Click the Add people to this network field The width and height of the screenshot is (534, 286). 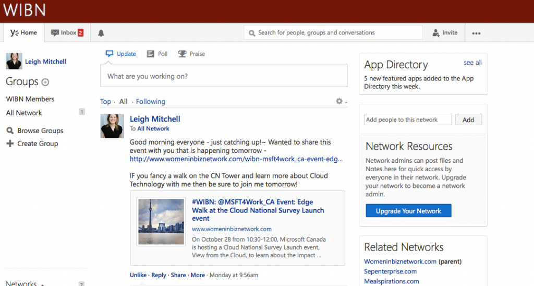[x=408, y=120]
